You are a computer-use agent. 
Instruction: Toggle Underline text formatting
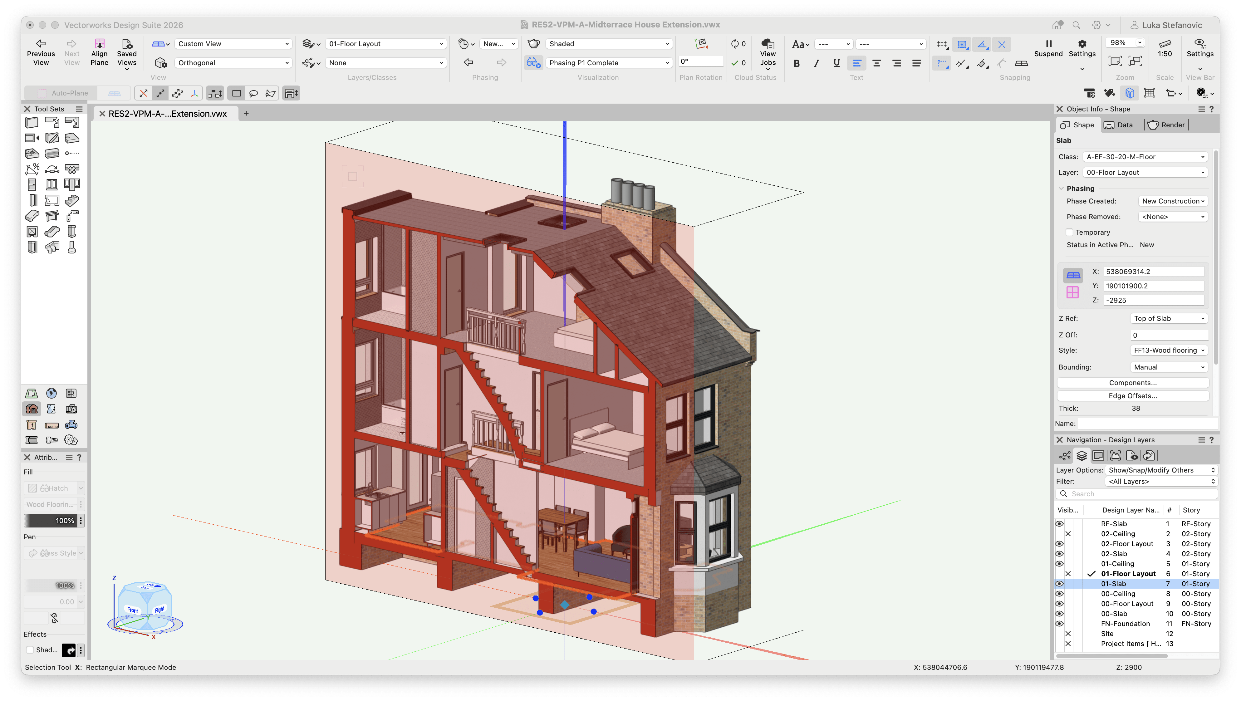[x=836, y=63]
